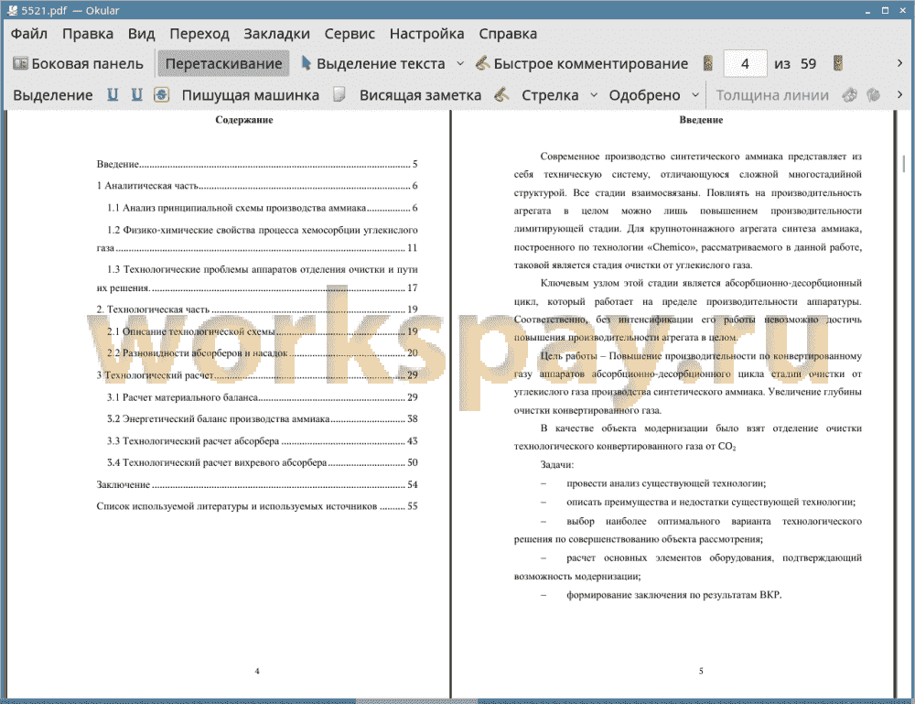This screenshot has width=915, height=704.
Task: Expand annotation toolbar overflow chevron
Action: coord(899,94)
